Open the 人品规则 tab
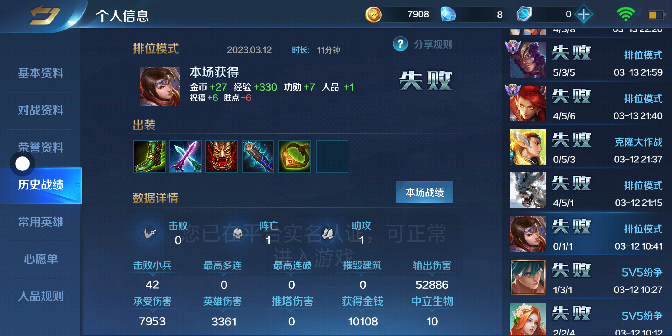The height and width of the screenshot is (336, 672). point(41,296)
